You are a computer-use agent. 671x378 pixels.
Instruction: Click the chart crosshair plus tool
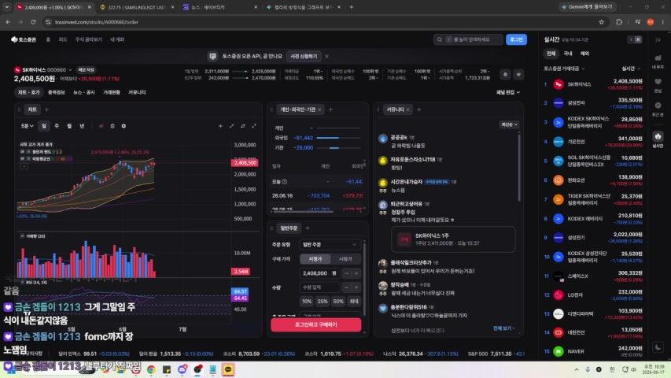tap(220, 126)
